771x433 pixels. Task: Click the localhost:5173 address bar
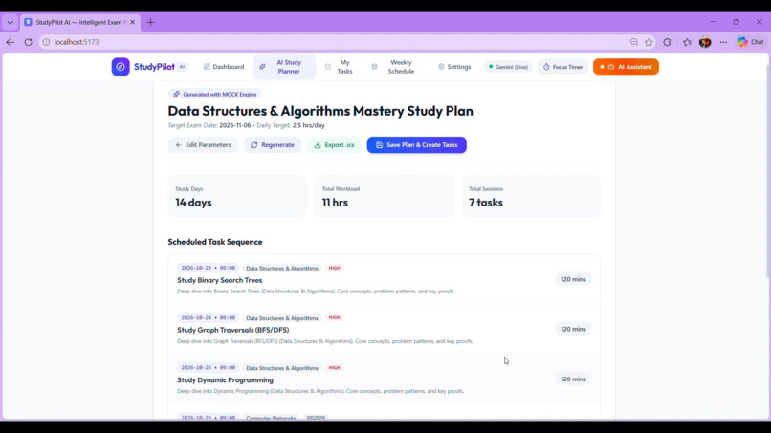(335, 42)
